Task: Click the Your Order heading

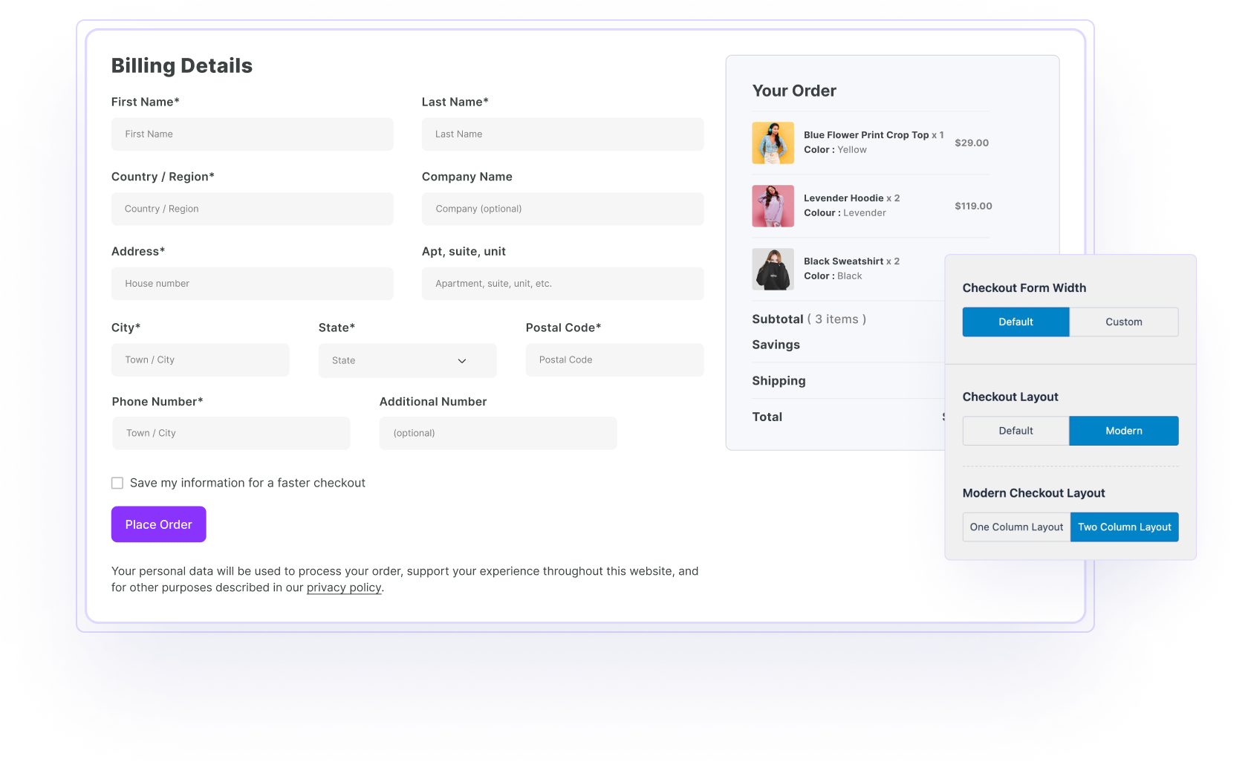Action: tap(794, 91)
